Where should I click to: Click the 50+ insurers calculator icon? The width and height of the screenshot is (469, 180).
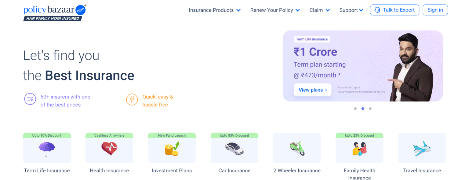[30, 99]
